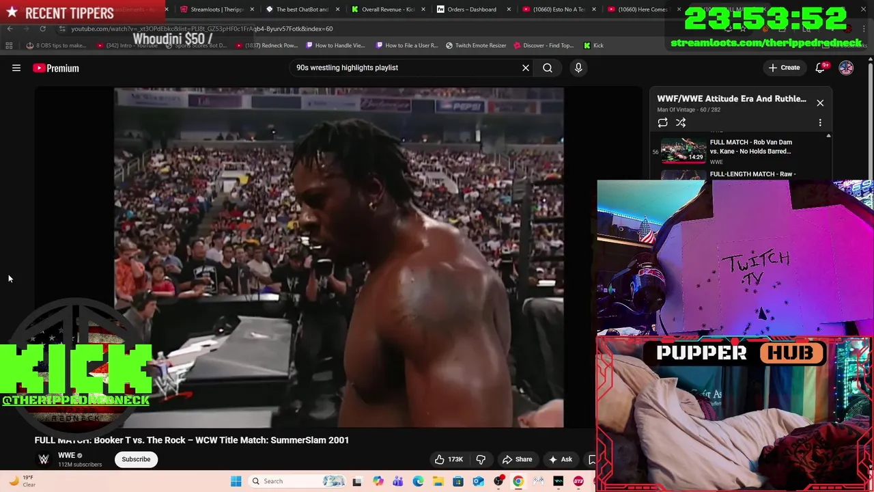874x492 pixels.
Task: Open the WWE channel name link
Action: [66, 455]
